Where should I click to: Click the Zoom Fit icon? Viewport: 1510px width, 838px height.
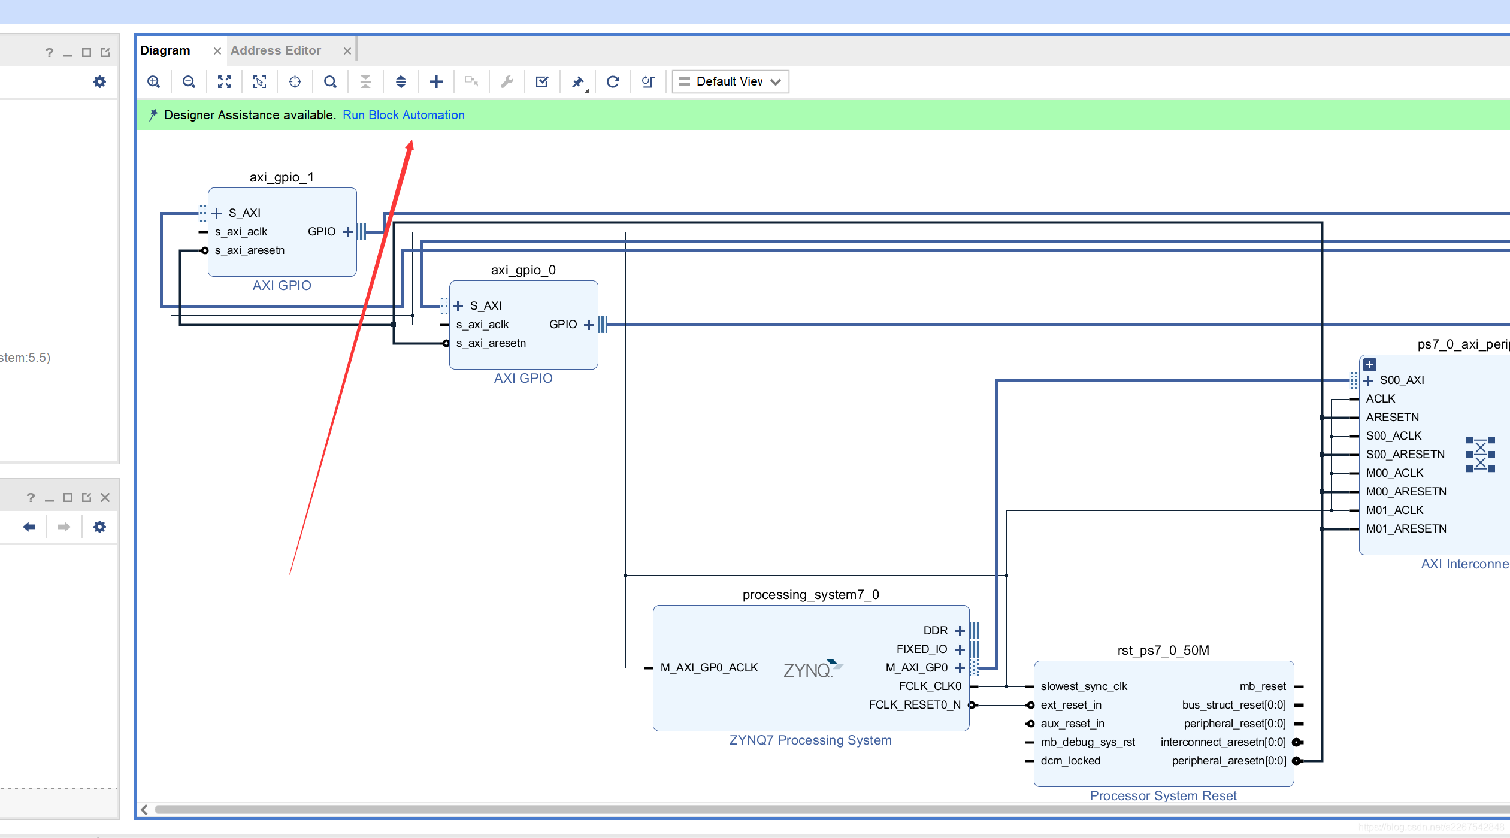[224, 82]
